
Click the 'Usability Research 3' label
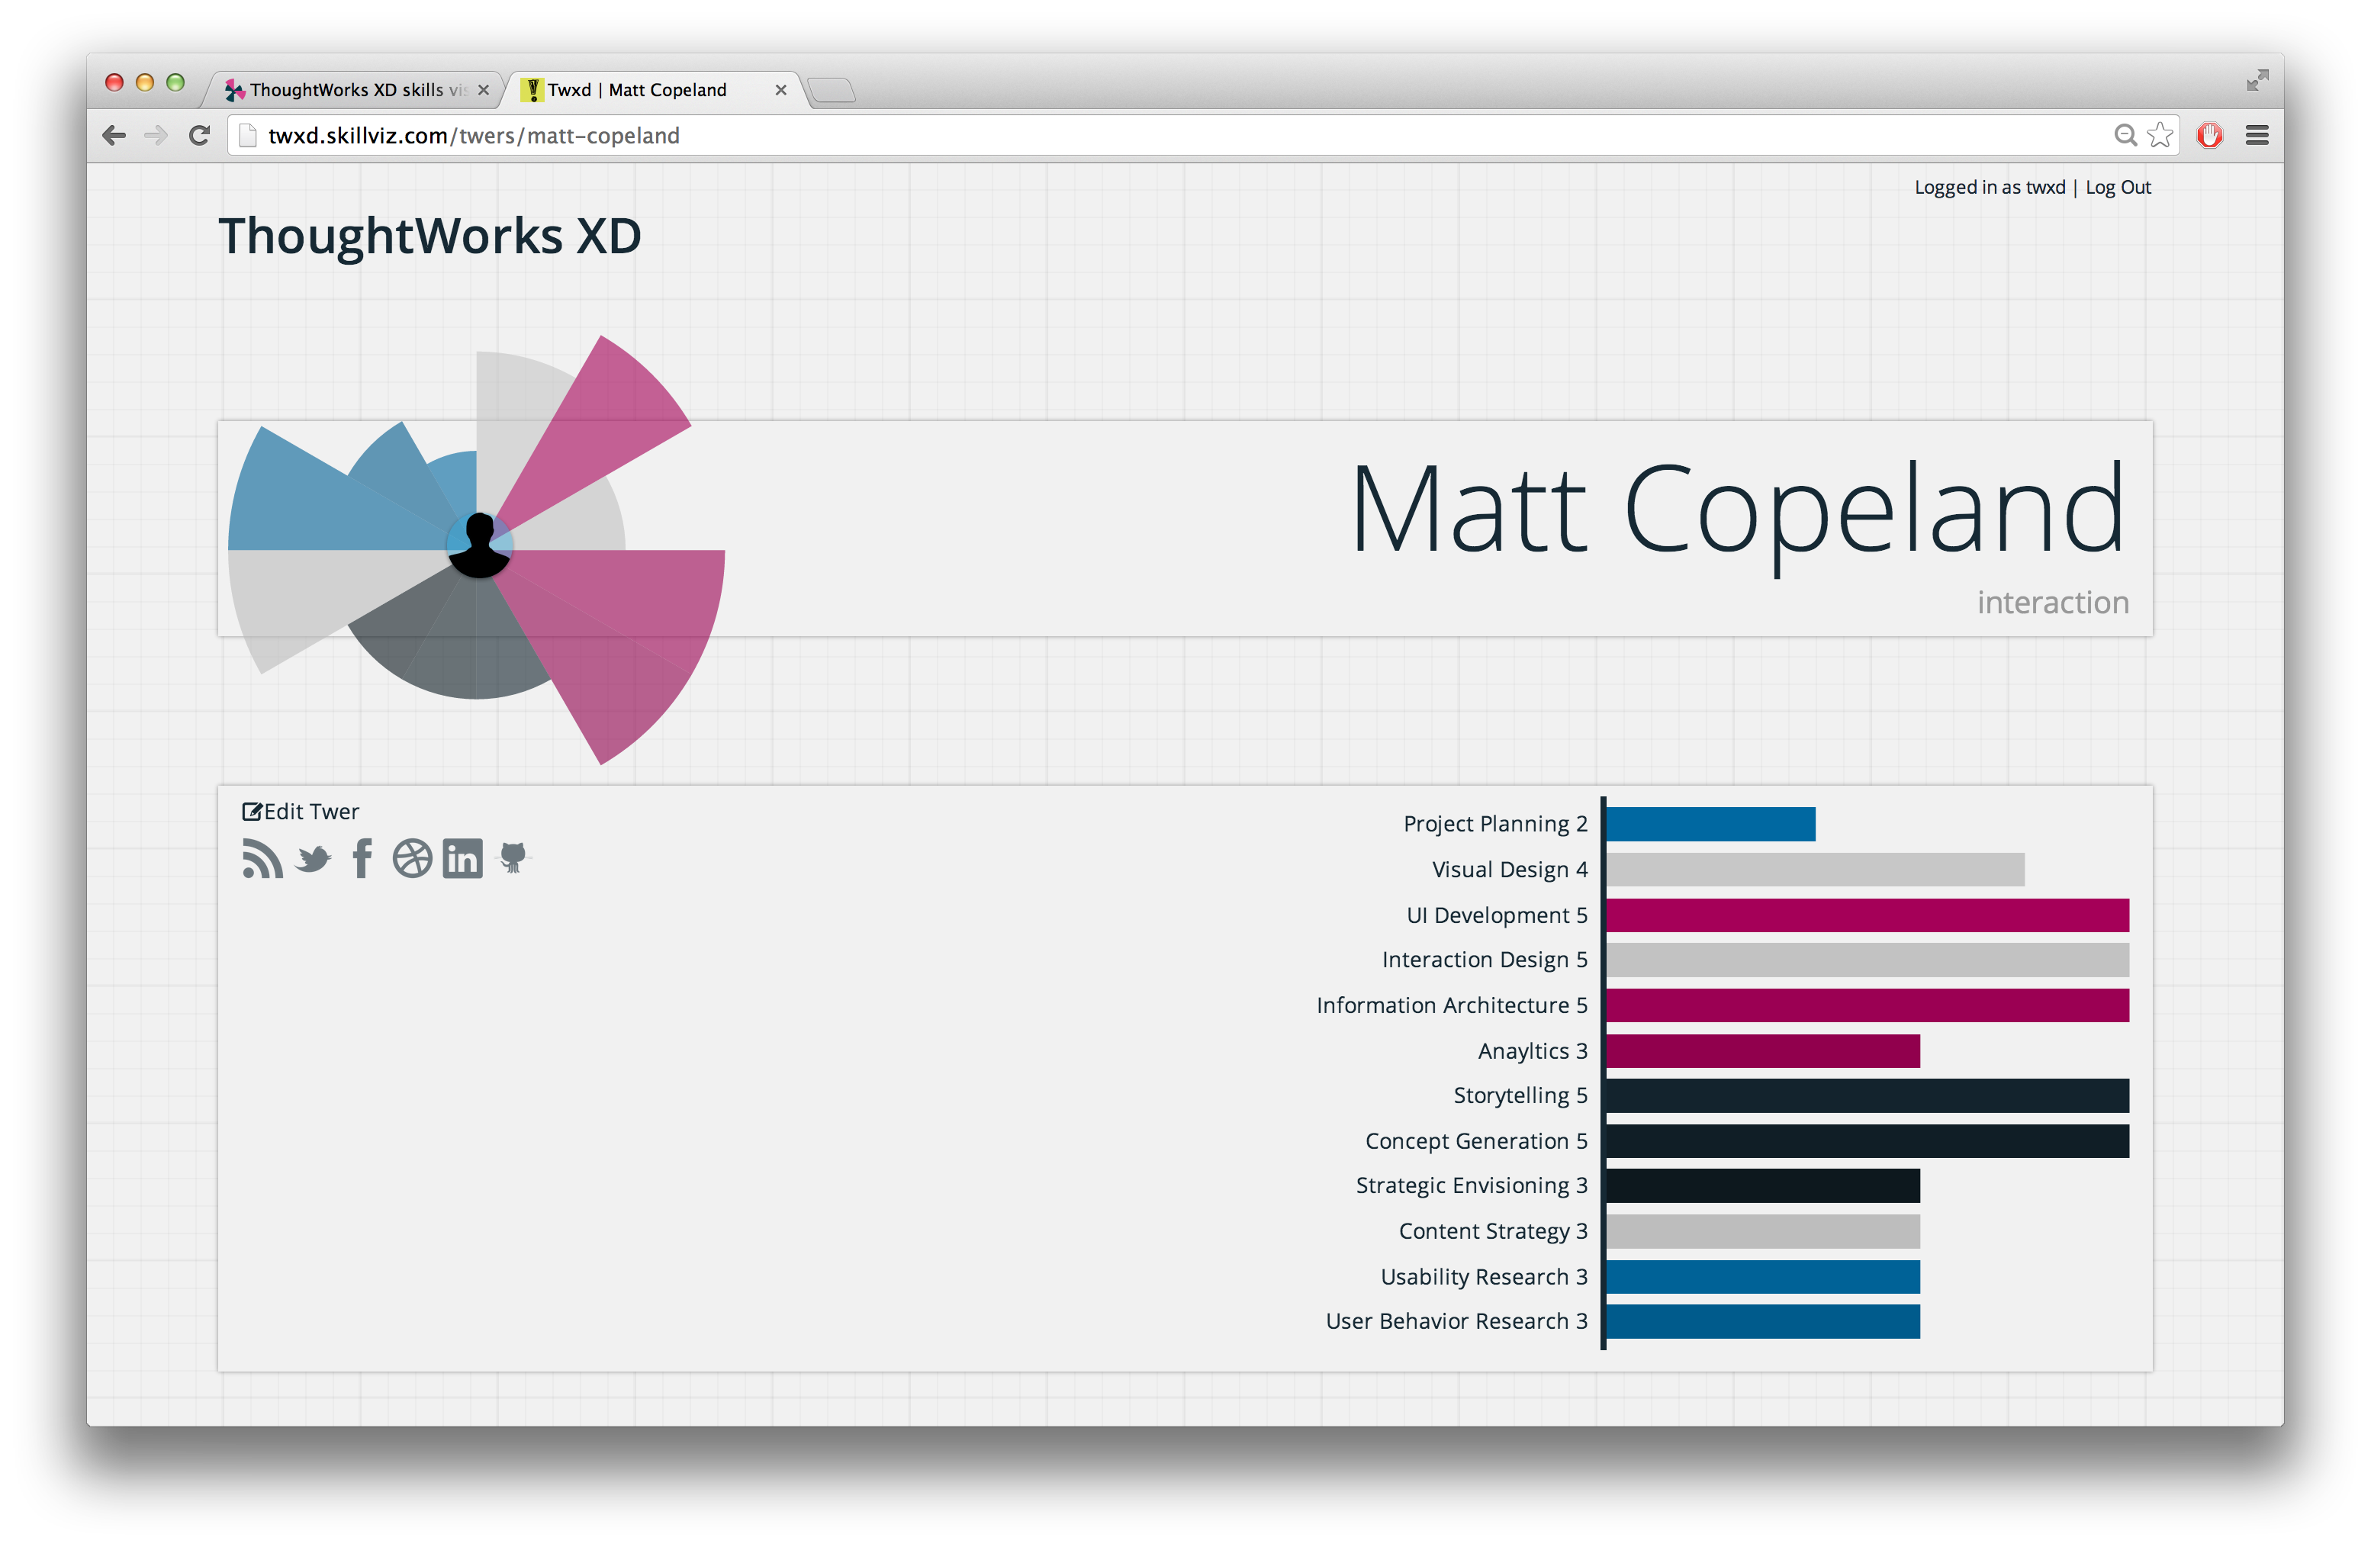pos(1483,1277)
